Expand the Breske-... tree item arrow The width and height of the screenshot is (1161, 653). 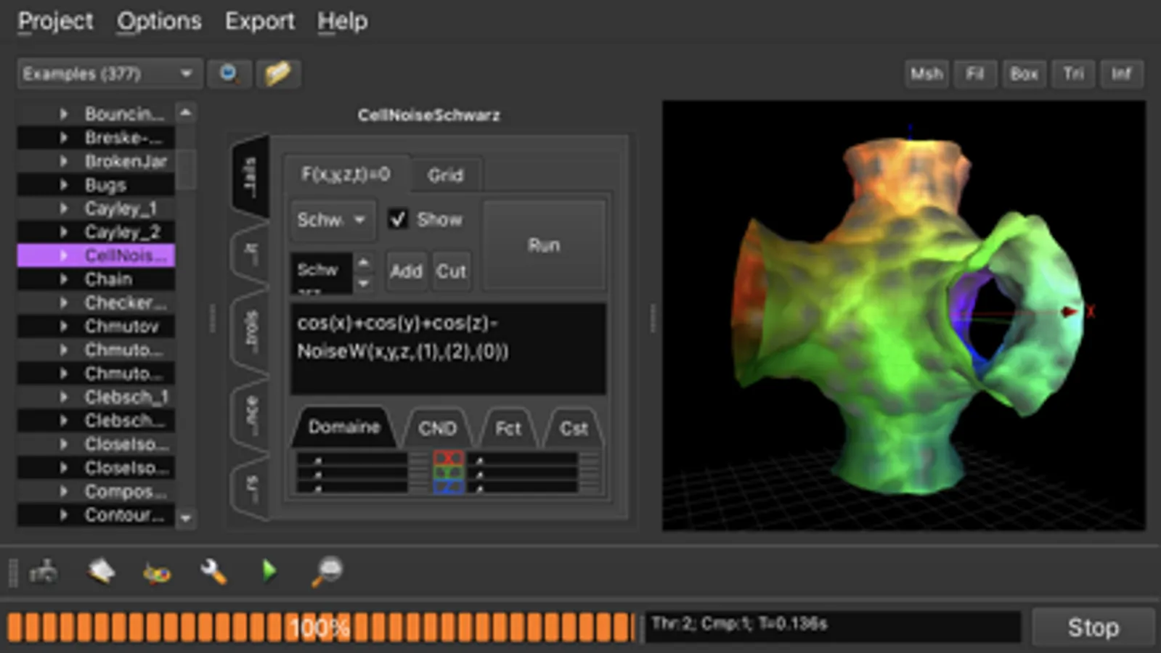point(63,137)
